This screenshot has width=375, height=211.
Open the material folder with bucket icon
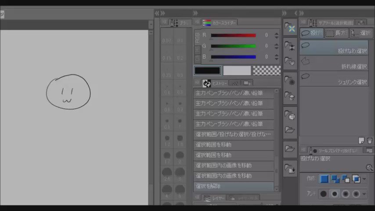290,96
